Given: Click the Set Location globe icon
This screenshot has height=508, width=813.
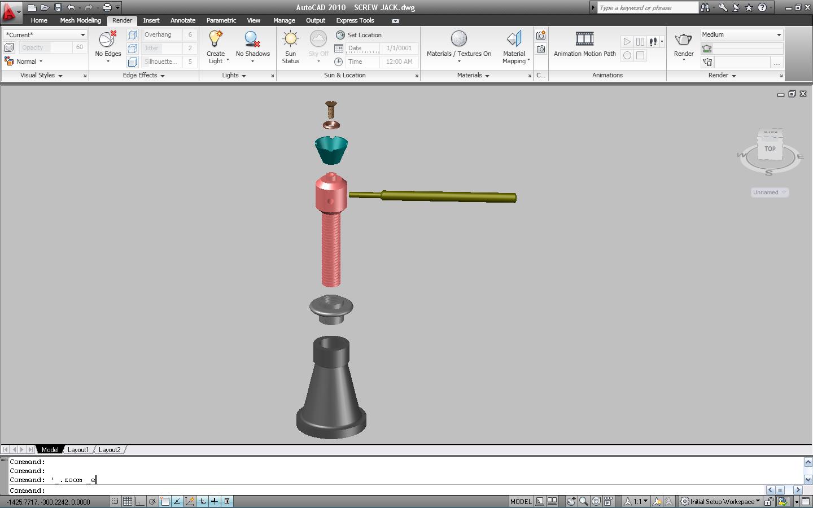Looking at the screenshot, I should (340, 35).
